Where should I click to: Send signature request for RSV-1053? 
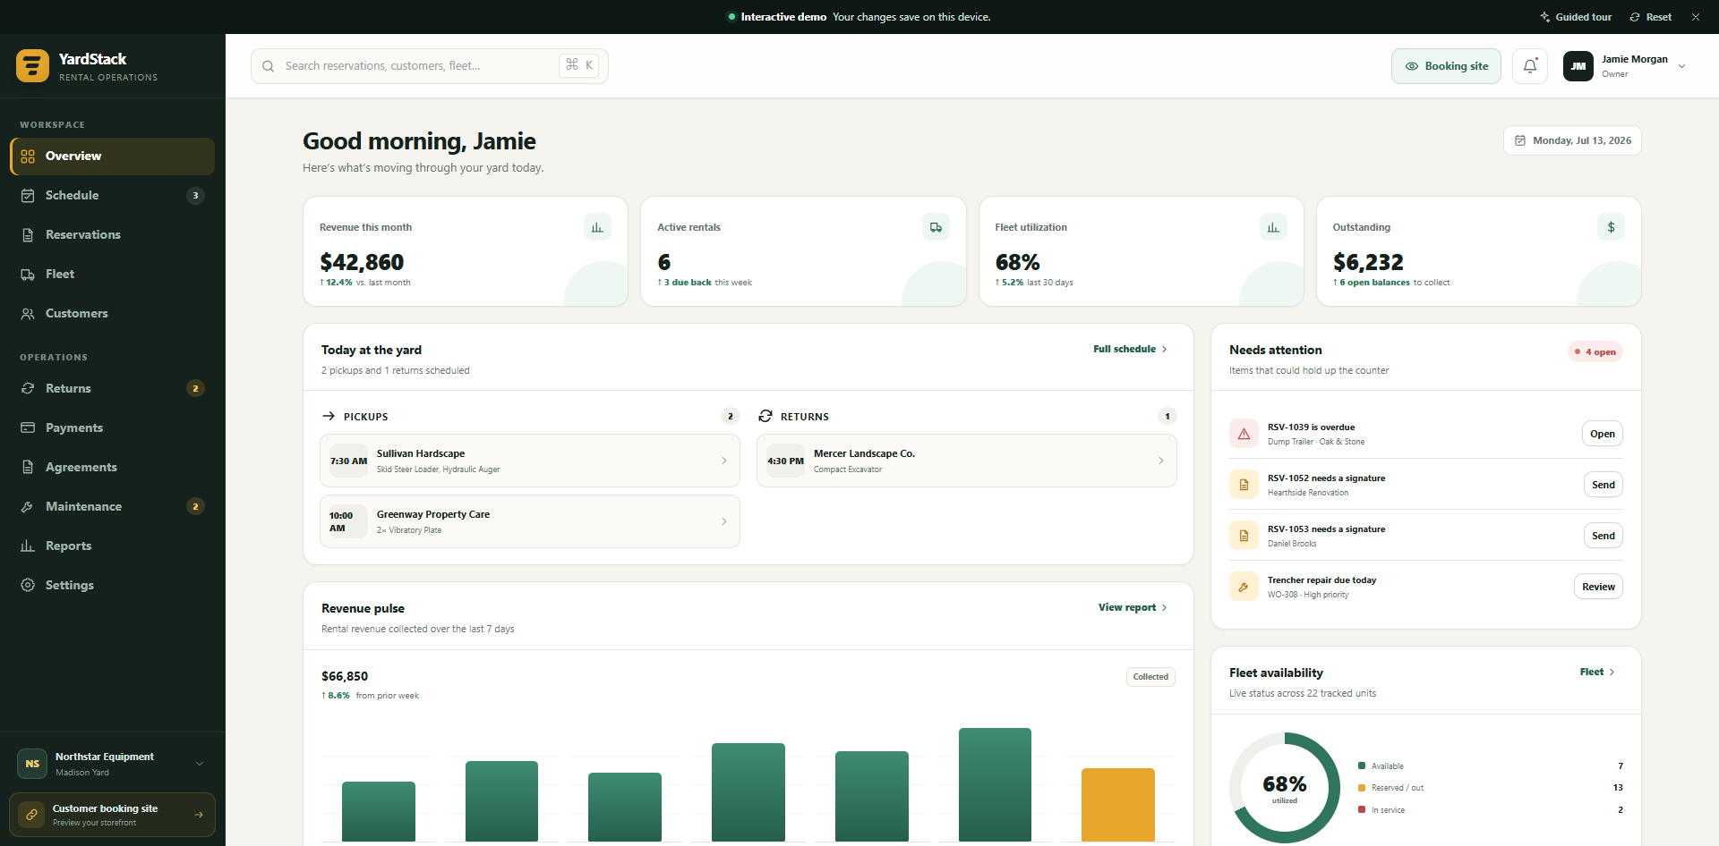[x=1604, y=536]
